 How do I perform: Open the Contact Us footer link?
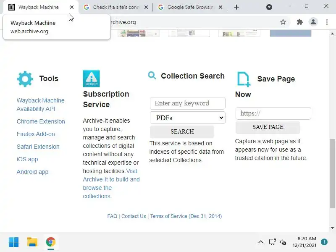click(x=134, y=216)
